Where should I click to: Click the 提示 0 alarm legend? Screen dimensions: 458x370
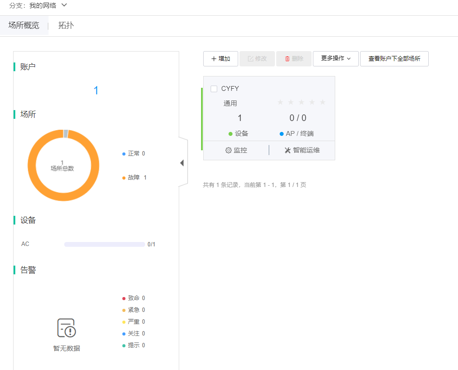click(x=133, y=345)
